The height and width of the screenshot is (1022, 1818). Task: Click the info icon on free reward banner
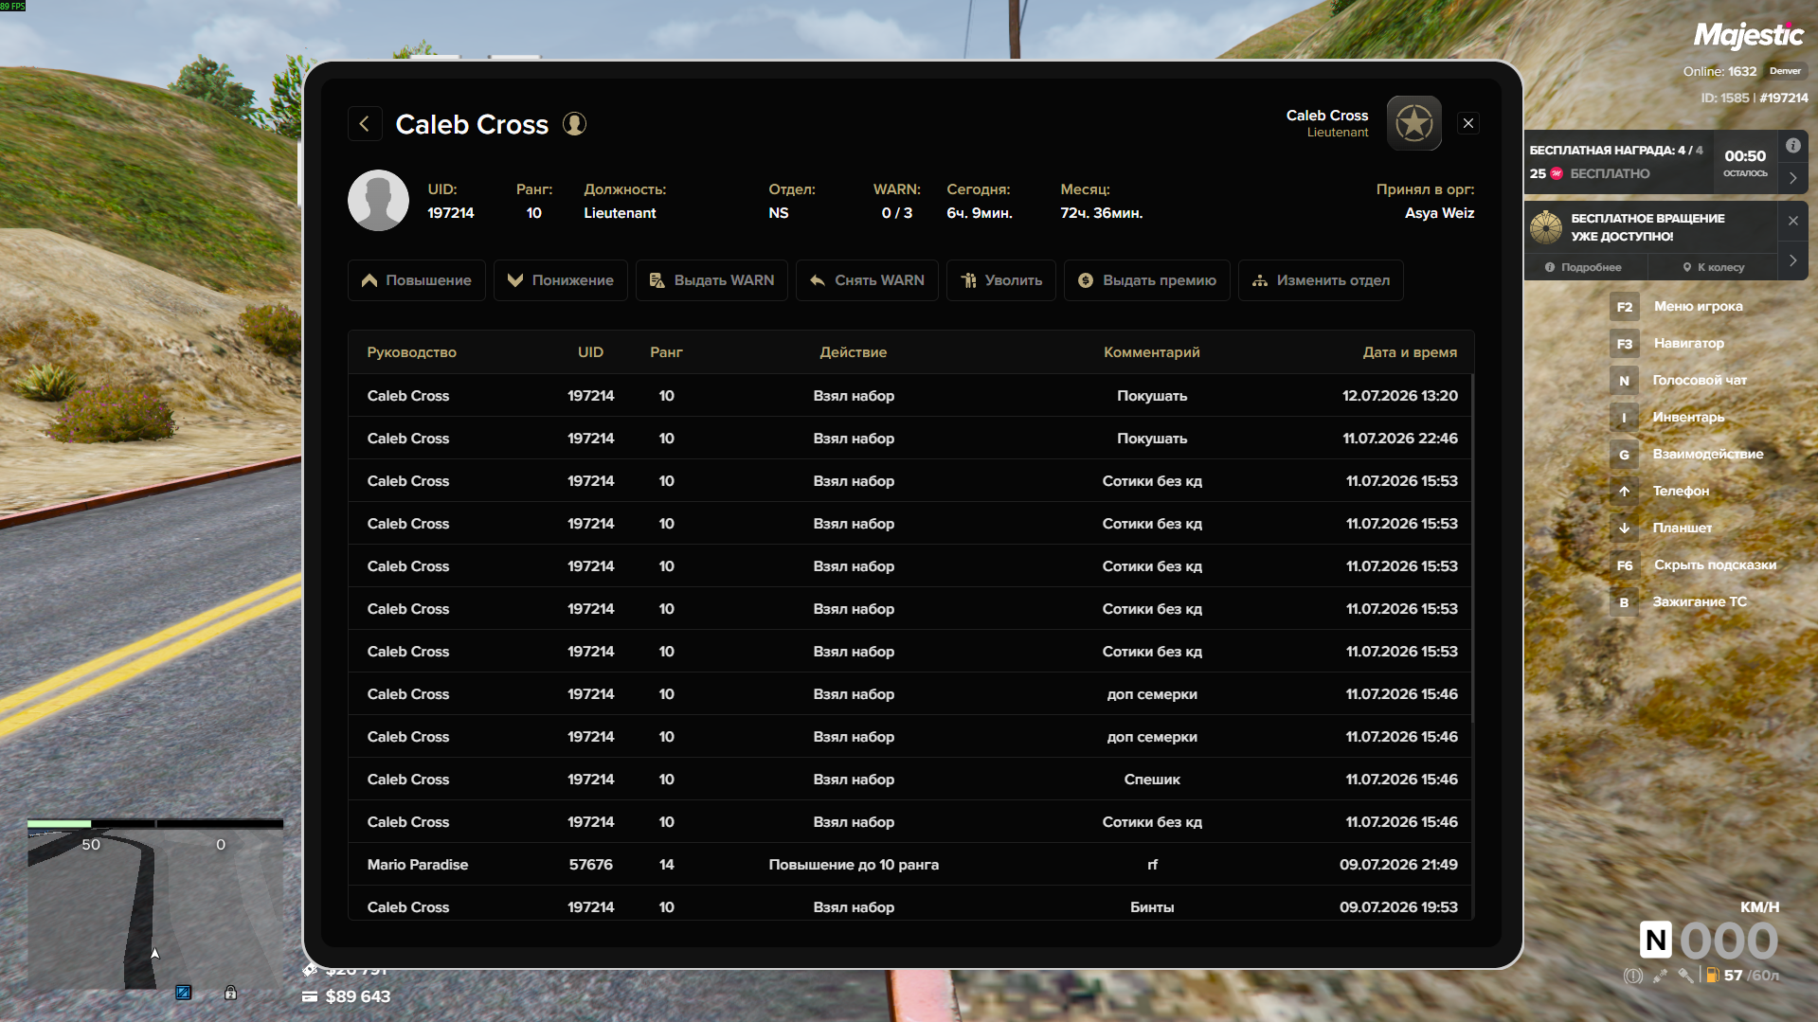point(1793,146)
